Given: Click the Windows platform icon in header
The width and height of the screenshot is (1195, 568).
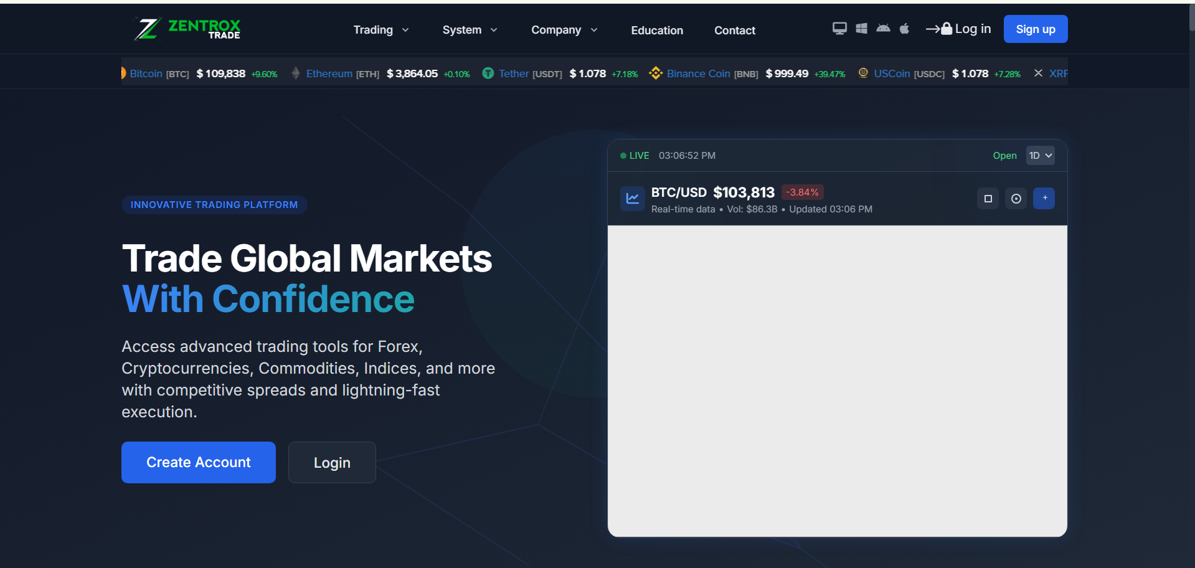Looking at the screenshot, I should [x=861, y=28].
